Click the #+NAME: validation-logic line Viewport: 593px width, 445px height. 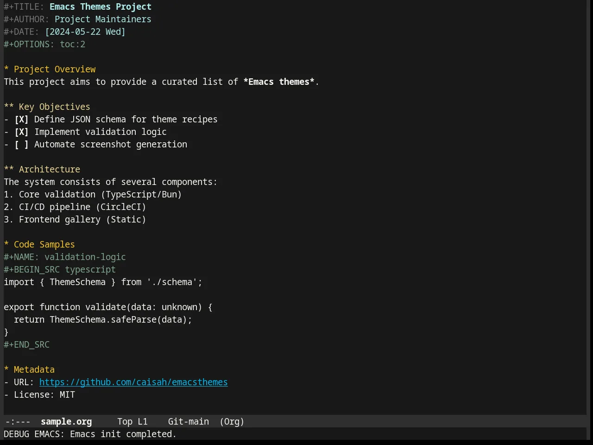65,257
